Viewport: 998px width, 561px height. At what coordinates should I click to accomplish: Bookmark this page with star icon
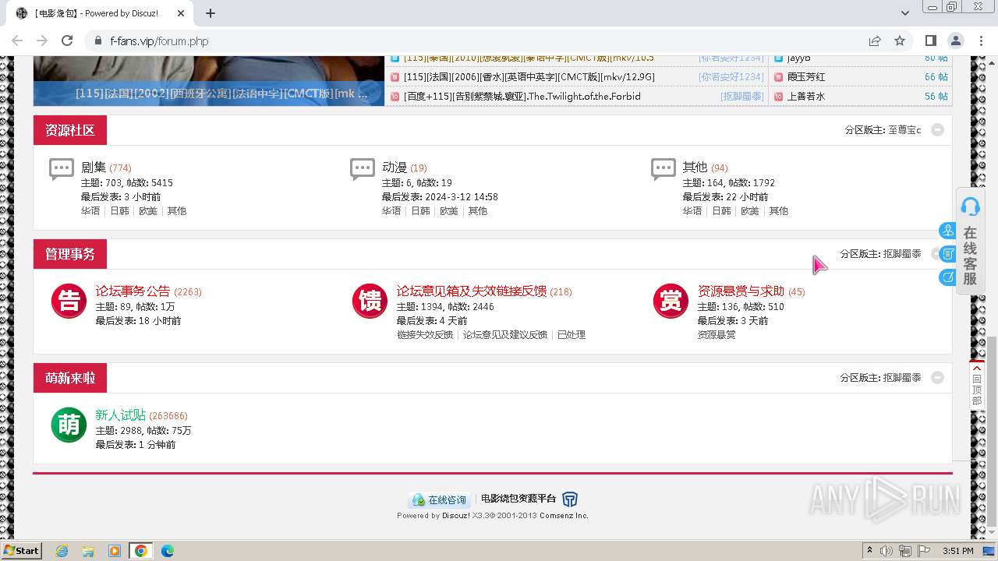[900, 41]
